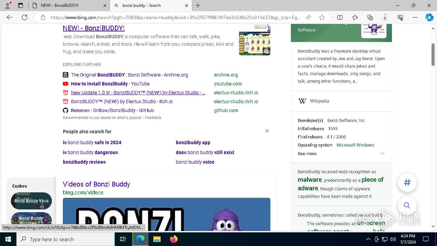The image size is (437, 246).
Task: Click the floating search magnifier button
Action: pyautogui.click(x=407, y=205)
